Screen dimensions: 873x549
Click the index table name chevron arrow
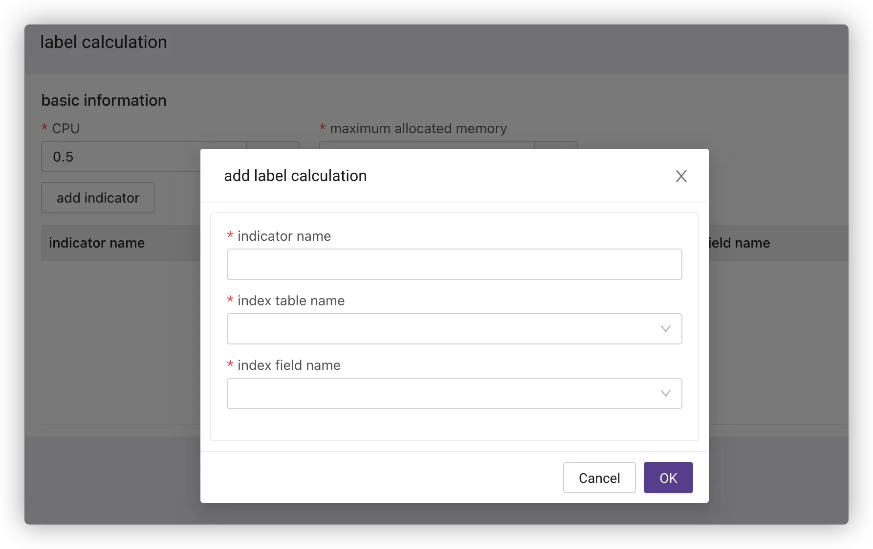pos(665,329)
